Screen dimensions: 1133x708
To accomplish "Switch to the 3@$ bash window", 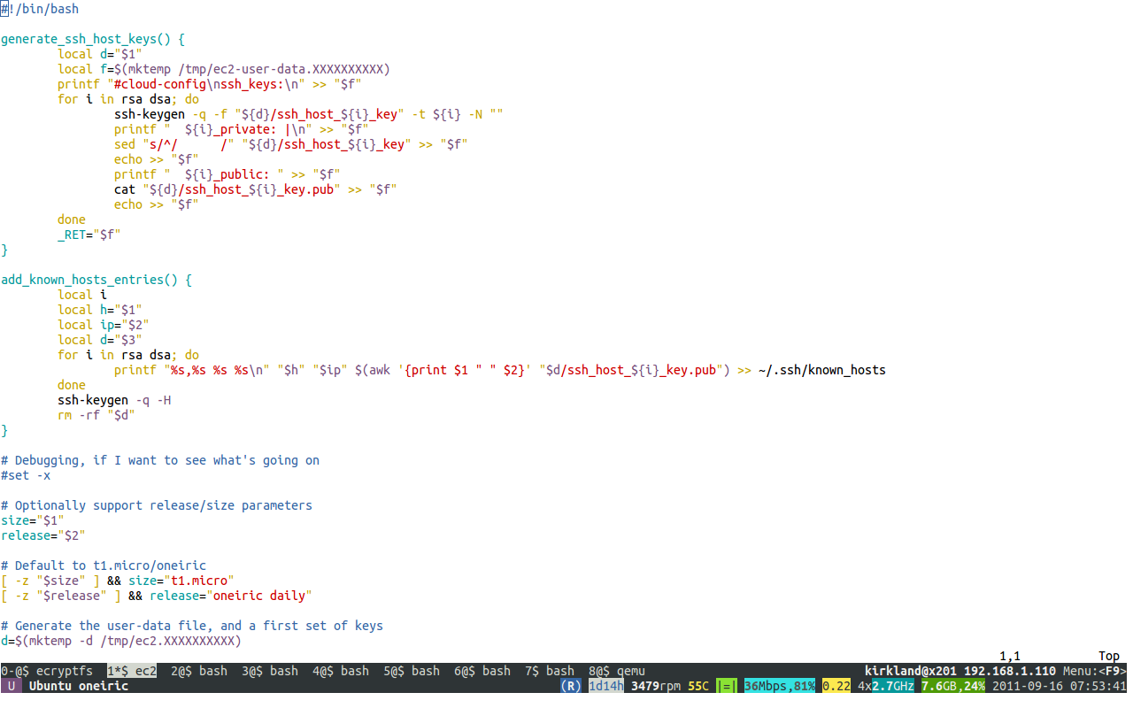I will (270, 671).
